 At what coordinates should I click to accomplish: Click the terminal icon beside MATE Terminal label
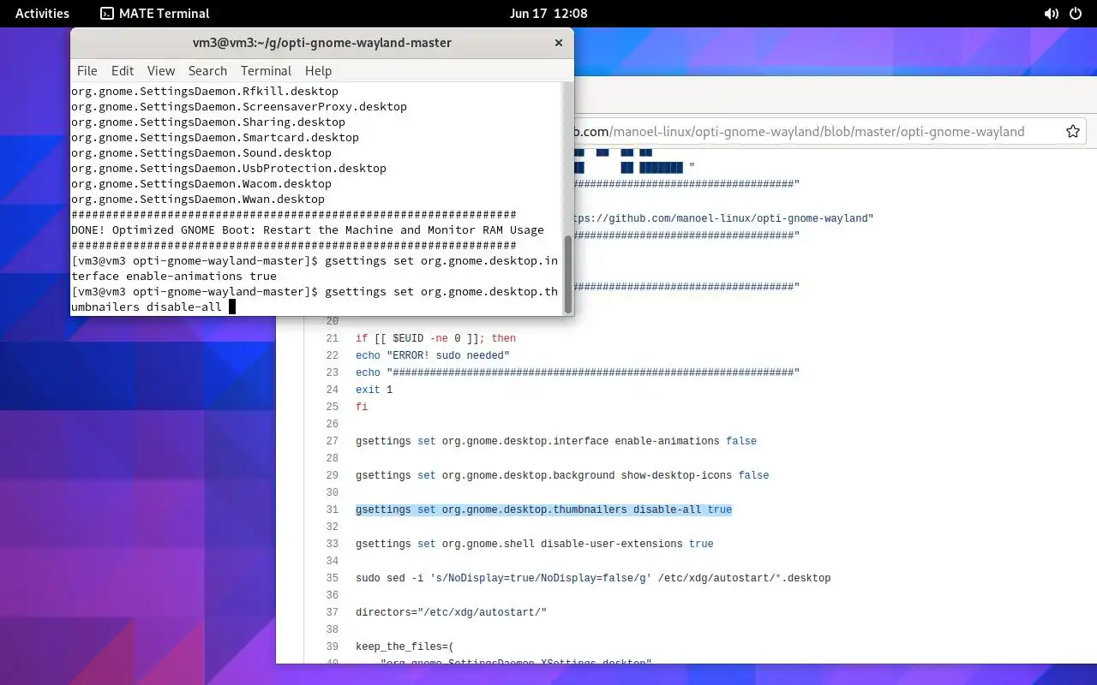107,14
